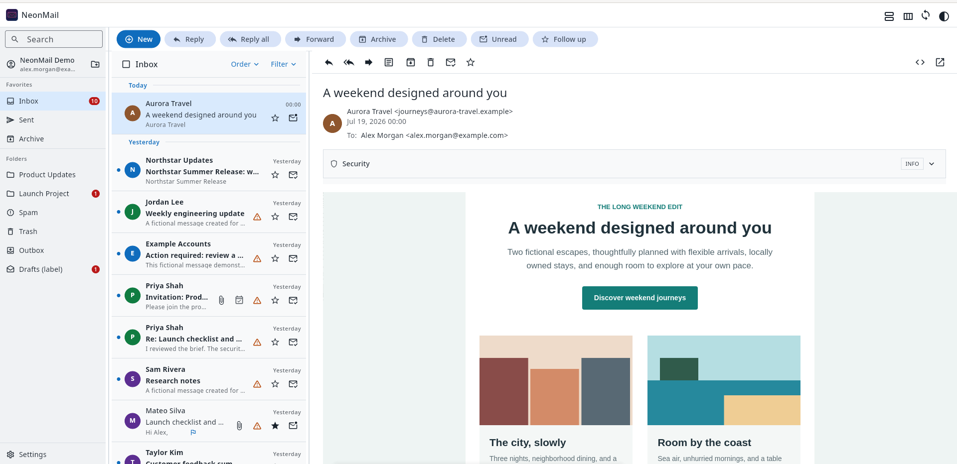Open the Filter dropdown
The height and width of the screenshot is (464, 957).
283,64
